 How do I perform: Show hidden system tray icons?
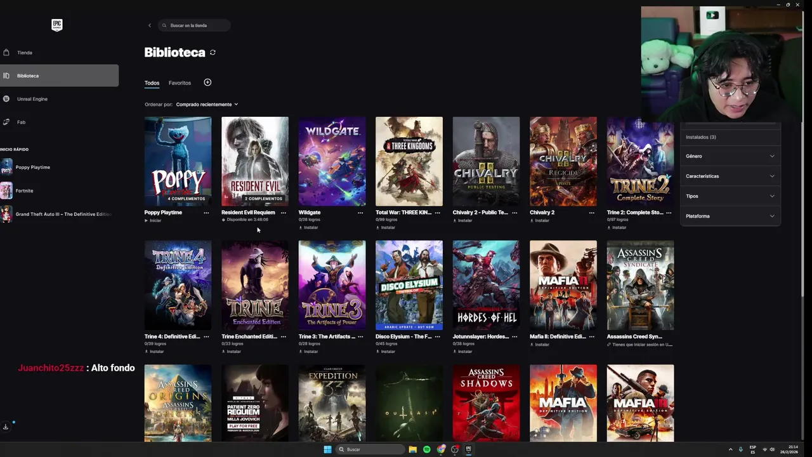click(x=730, y=449)
